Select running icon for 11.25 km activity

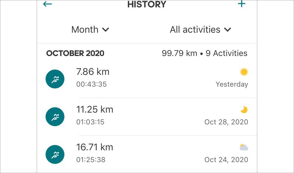pos(55,117)
